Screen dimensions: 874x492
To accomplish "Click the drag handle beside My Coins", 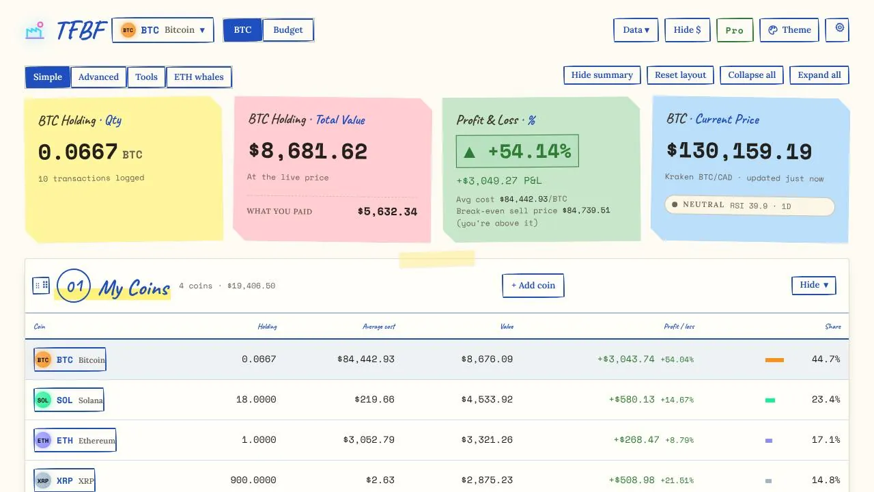I will click(x=41, y=285).
